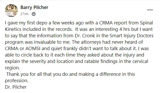
Task: Click the 'Dr. Pilcher' signature line
Action: 16,87
